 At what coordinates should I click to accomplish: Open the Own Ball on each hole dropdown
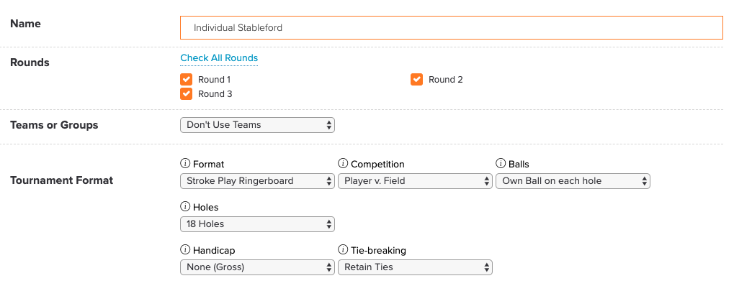pyautogui.click(x=573, y=181)
